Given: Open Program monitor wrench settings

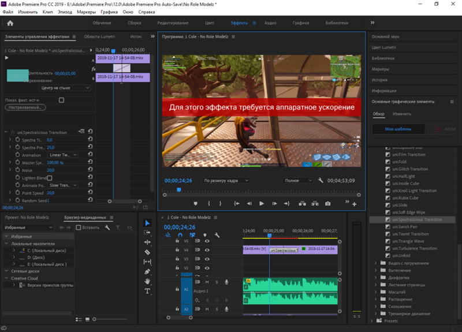Looking at the screenshot, I should 321,180.
